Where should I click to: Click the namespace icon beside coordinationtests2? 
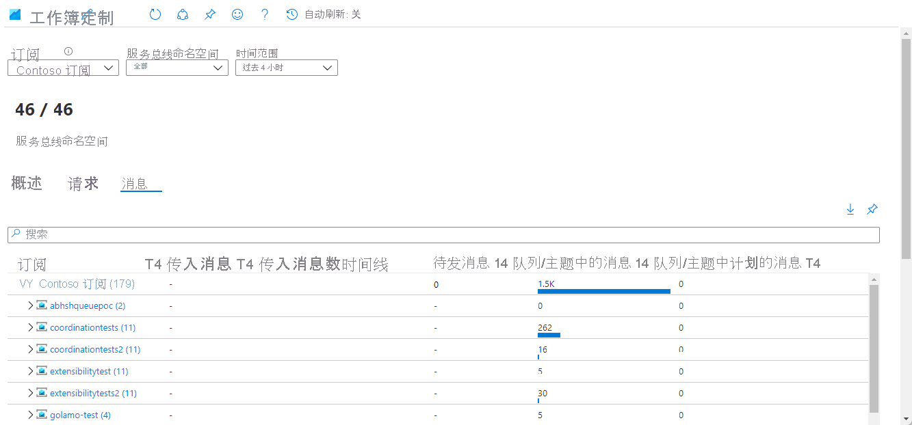(42, 349)
